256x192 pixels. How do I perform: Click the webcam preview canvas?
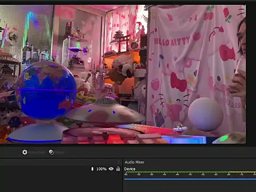click(x=123, y=74)
